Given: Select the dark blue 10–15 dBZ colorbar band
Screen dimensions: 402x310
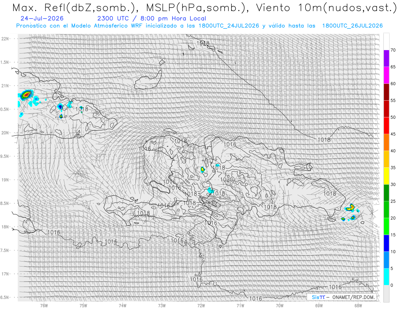Looking at the screenshot, I should [386, 243].
